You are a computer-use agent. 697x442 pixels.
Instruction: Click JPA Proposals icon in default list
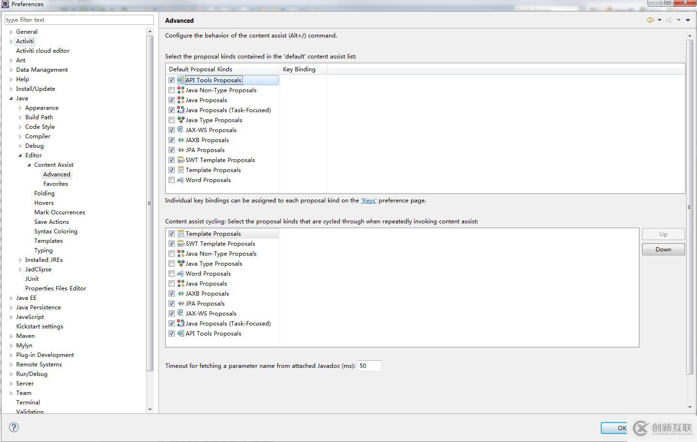click(x=181, y=150)
